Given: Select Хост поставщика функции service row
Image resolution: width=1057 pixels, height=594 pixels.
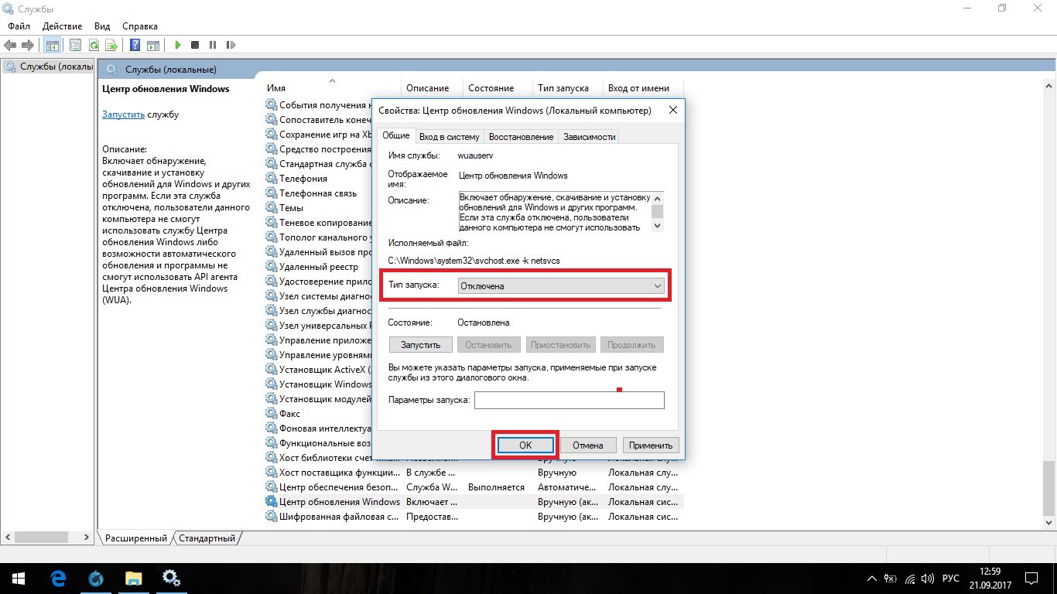Looking at the screenshot, I should point(474,472).
